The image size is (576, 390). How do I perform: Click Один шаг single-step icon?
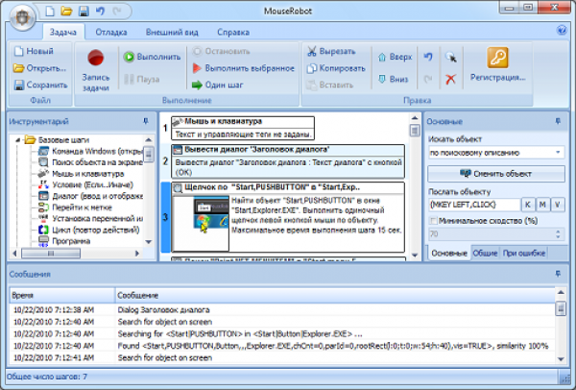[x=197, y=85]
